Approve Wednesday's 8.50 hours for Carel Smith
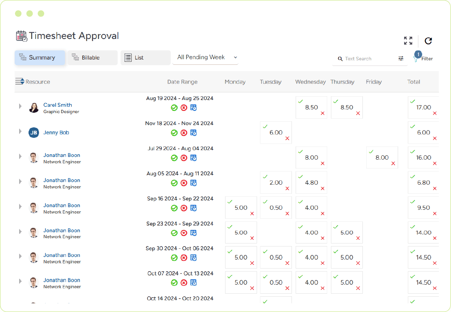The height and width of the screenshot is (312, 451). (x=300, y=101)
